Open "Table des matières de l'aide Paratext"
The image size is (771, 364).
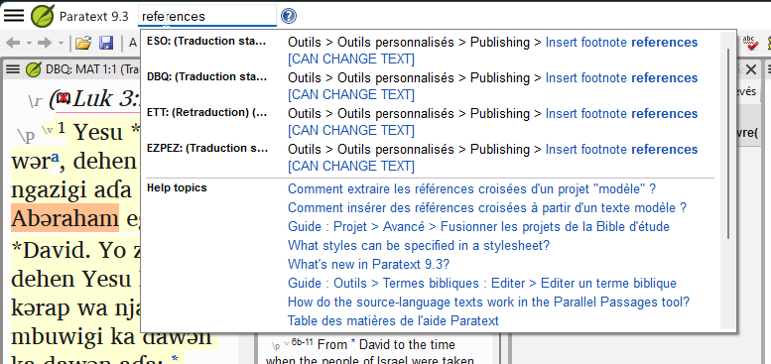click(393, 320)
